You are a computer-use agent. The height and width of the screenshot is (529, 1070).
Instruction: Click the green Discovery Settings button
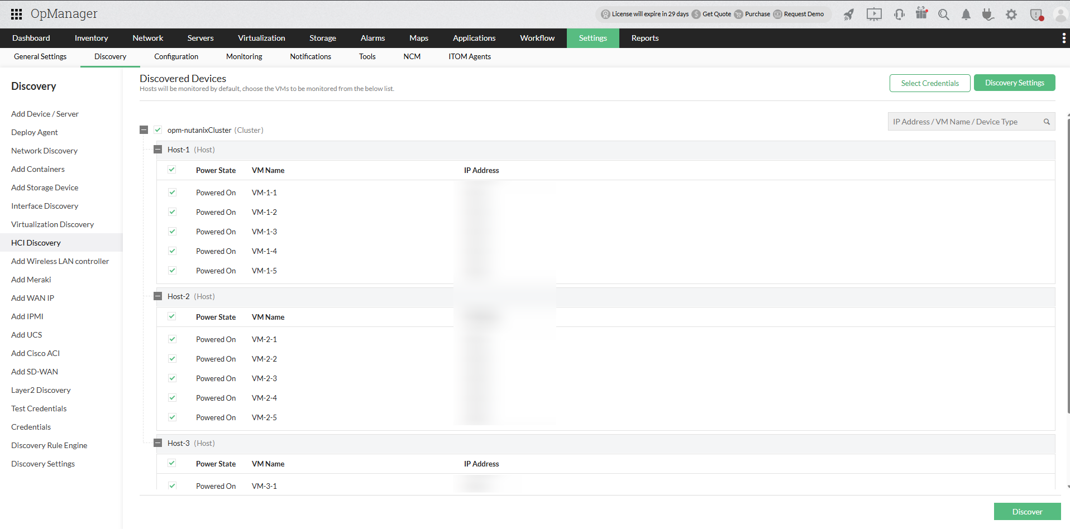1015,83
